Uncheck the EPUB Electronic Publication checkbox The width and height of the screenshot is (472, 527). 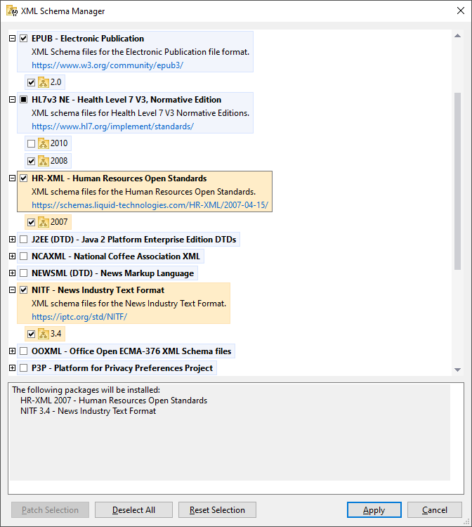click(24, 39)
